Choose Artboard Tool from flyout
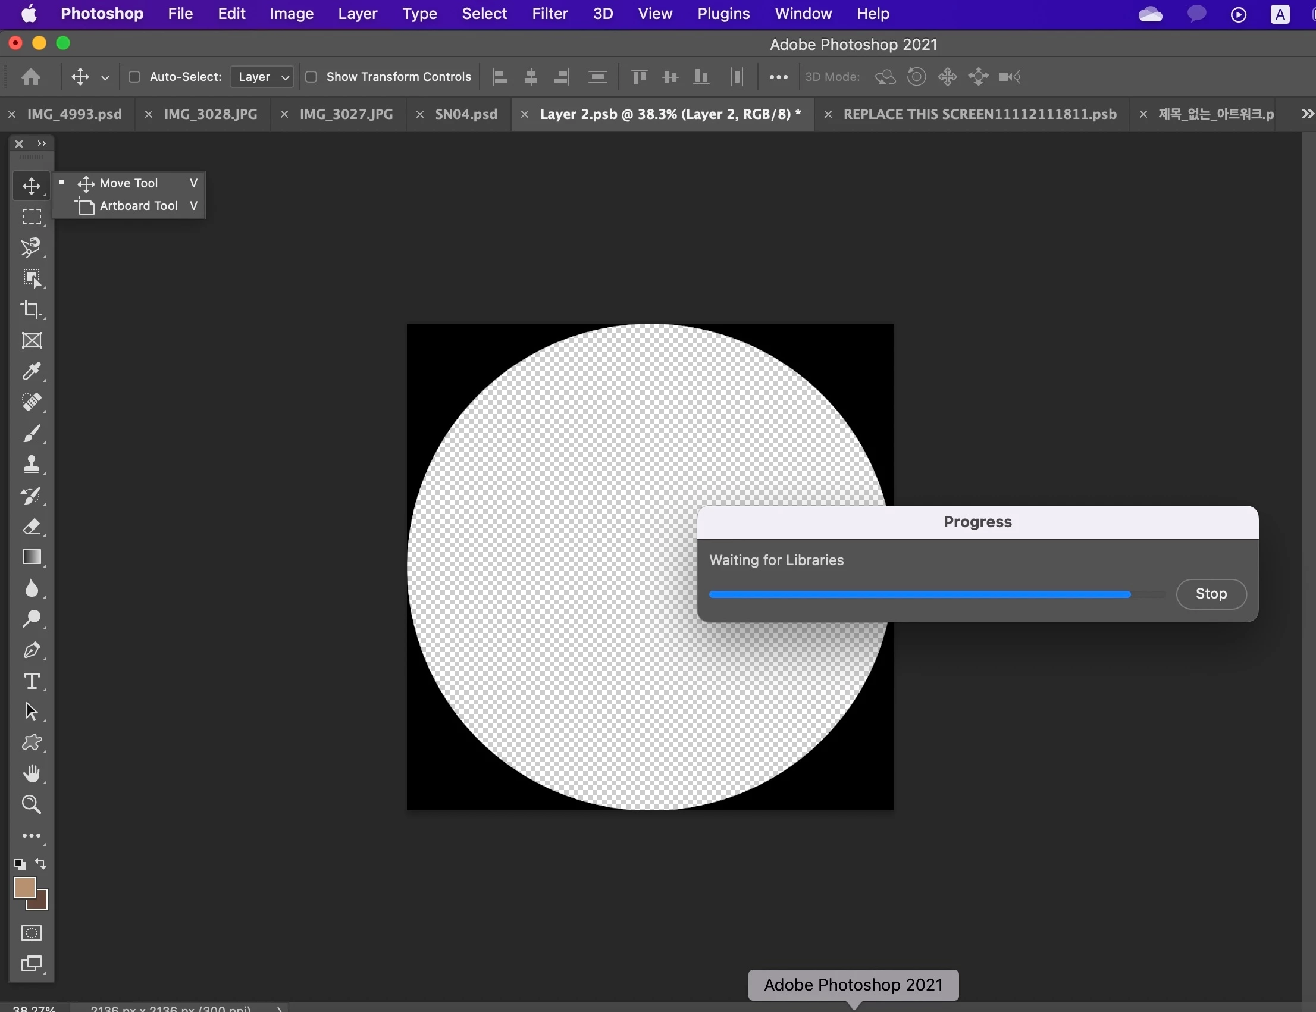Image resolution: width=1316 pixels, height=1012 pixels. click(138, 206)
